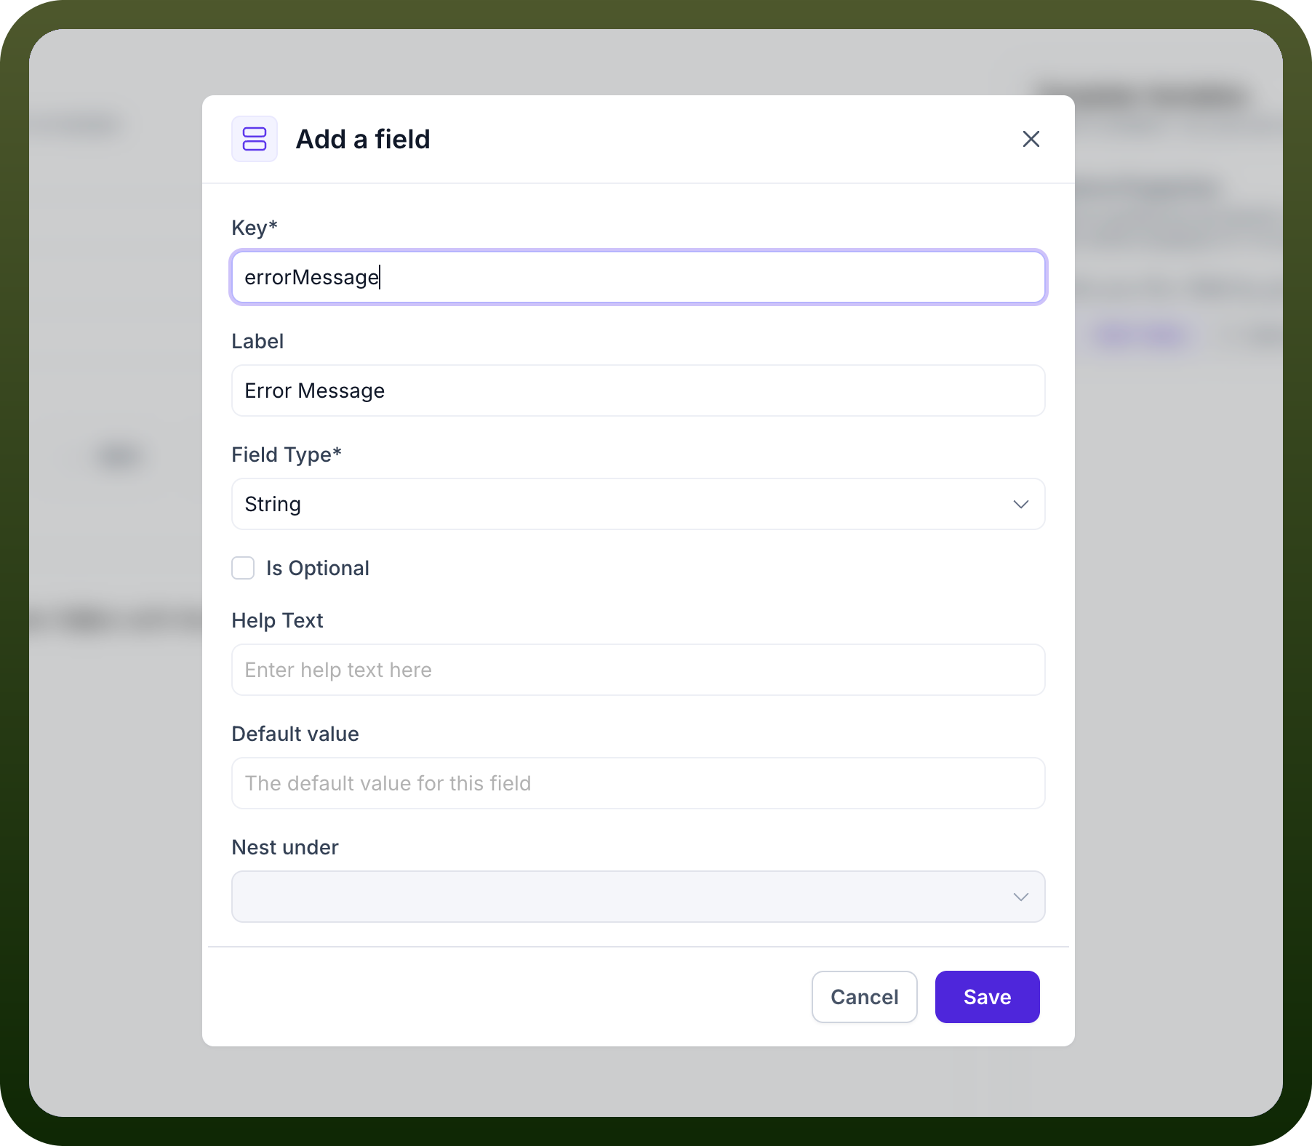Click the chevron arrow in Field Type
This screenshot has width=1312, height=1146.
pyautogui.click(x=1020, y=504)
